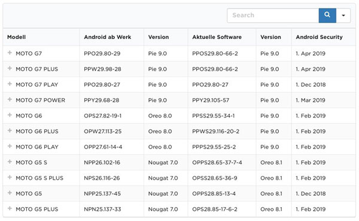Viewport: 359px width, 221px height.
Task: Expand the MOTO G6 PLAY row
Action: (10, 146)
